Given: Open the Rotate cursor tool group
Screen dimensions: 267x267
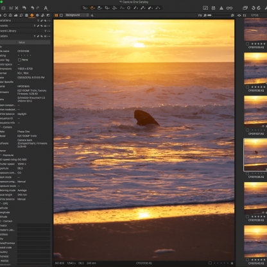Looking at the screenshot, I should pos(114,8).
